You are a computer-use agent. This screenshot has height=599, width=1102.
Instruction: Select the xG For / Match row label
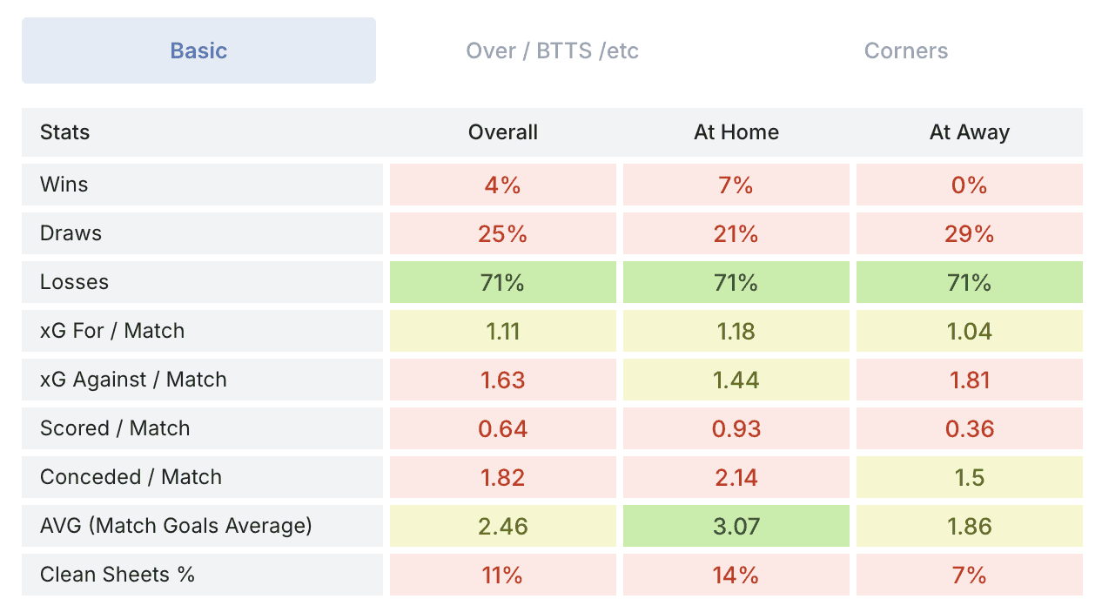coord(111,331)
